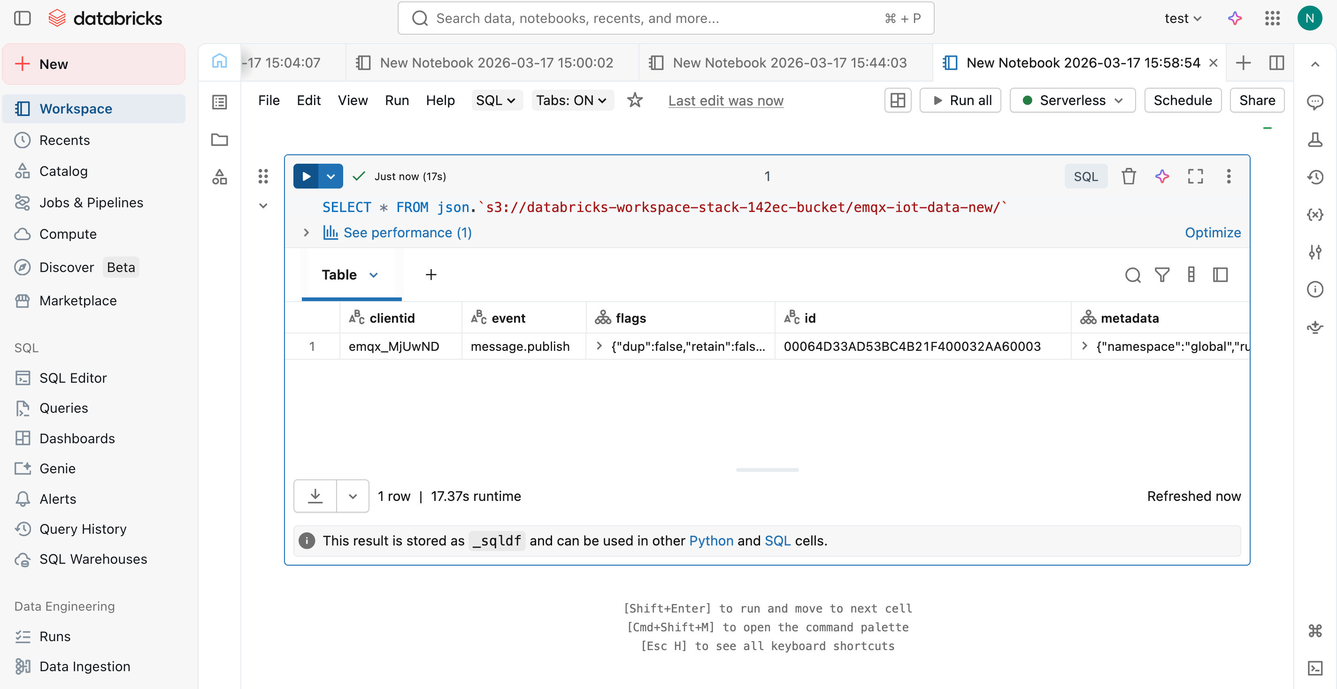The image size is (1337, 689).
Task: Open the run cell dropdown arrow
Action: point(330,176)
